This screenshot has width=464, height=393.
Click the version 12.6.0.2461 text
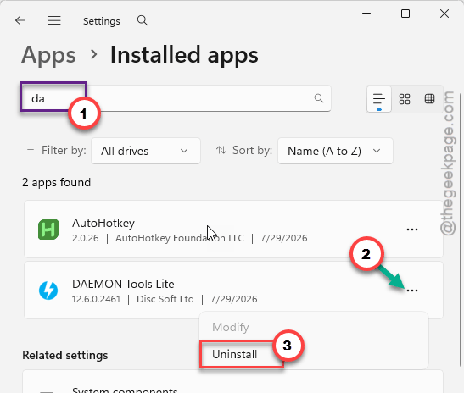[96, 299]
